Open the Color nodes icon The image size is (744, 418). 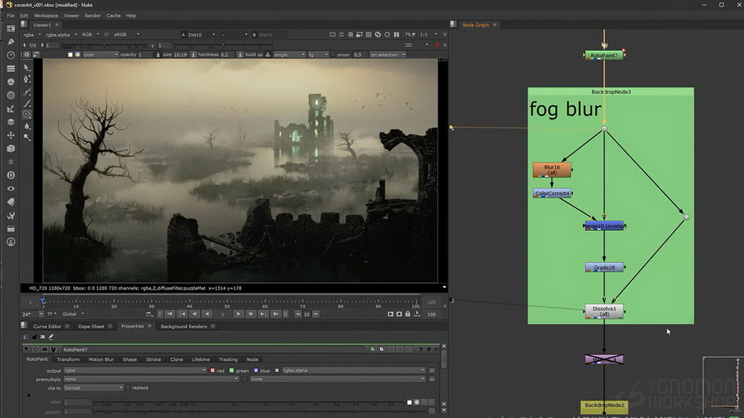pyautogui.click(x=10, y=82)
